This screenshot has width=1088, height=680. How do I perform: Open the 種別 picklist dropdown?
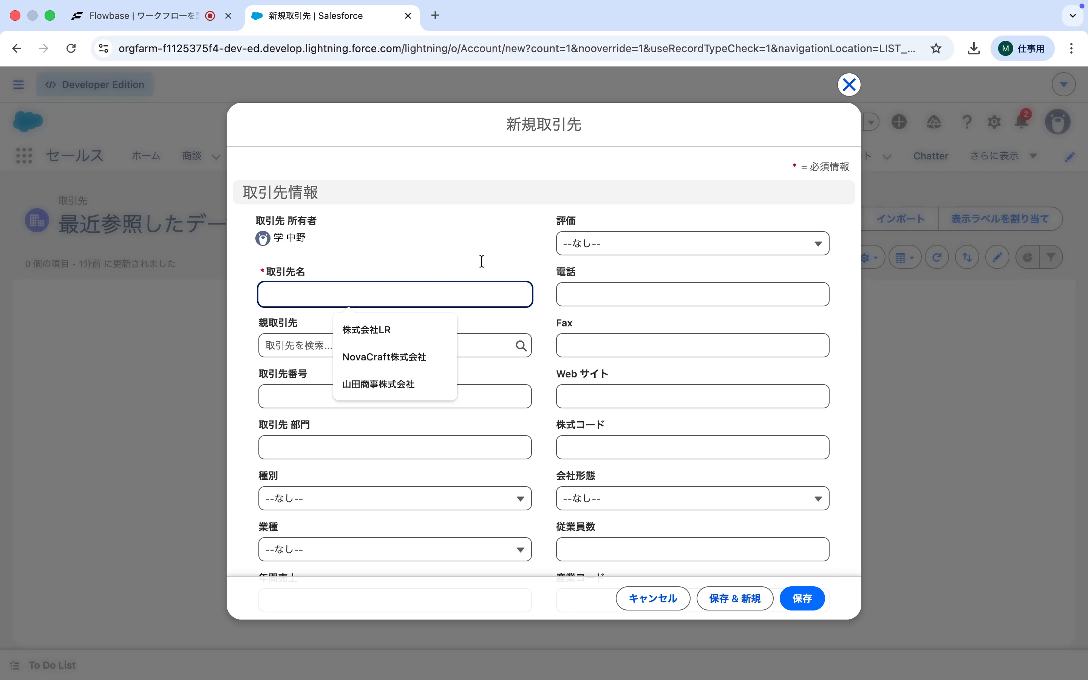[395, 498]
